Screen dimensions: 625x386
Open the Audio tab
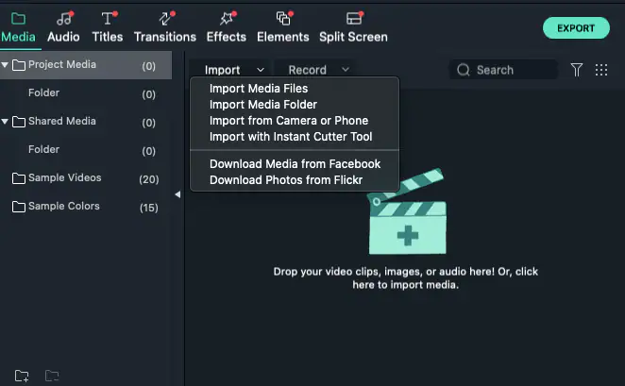(x=63, y=26)
